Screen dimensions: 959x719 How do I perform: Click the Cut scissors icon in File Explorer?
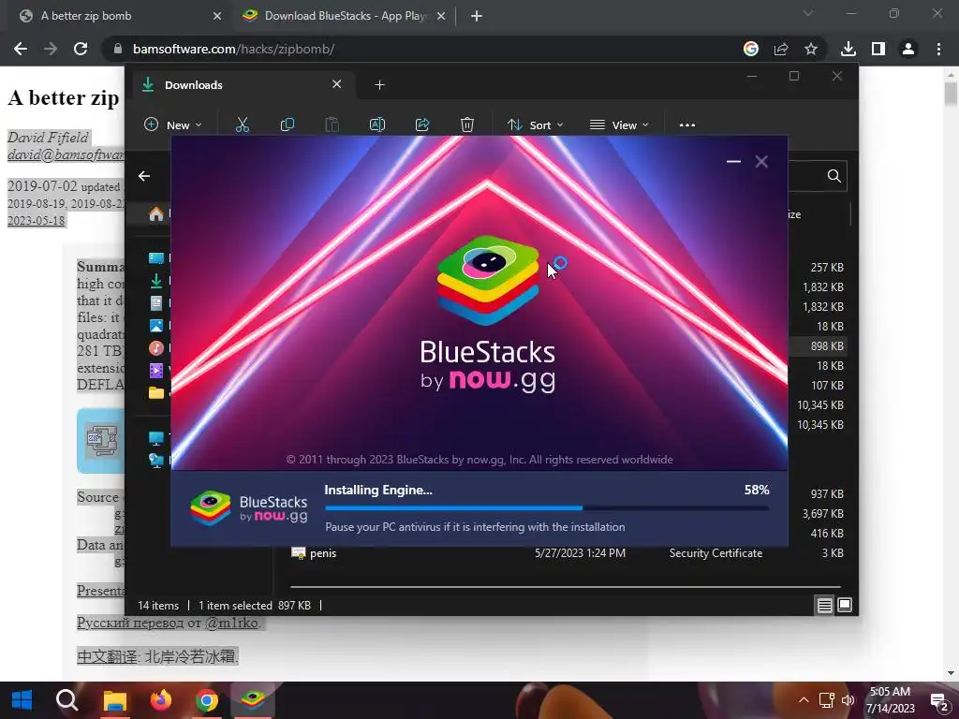coord(243,125)
